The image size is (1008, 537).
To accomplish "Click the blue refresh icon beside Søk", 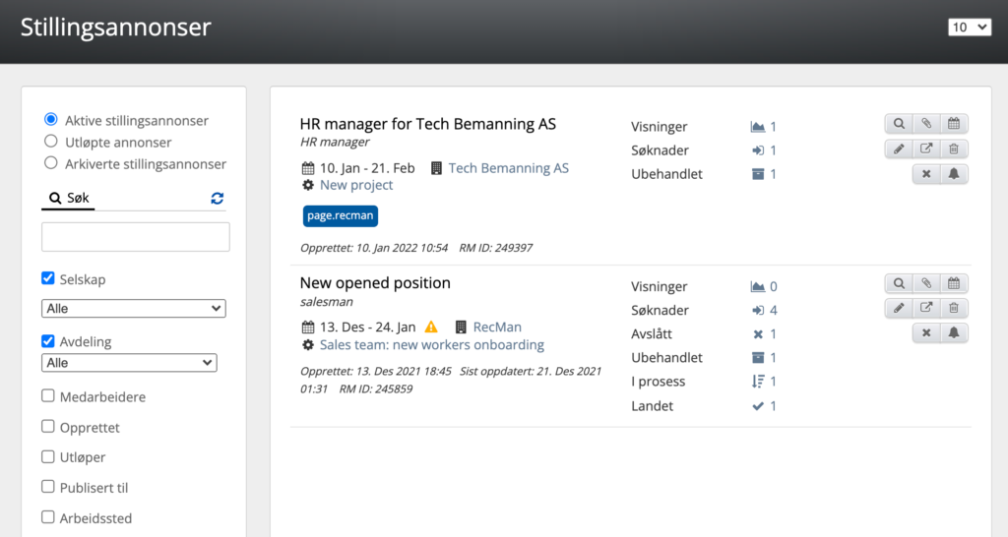I will tap(218, 198).
